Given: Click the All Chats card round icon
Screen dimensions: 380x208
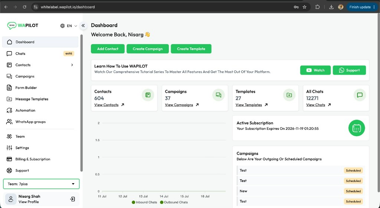Looking at the screenshot, I should pos(360,95).
